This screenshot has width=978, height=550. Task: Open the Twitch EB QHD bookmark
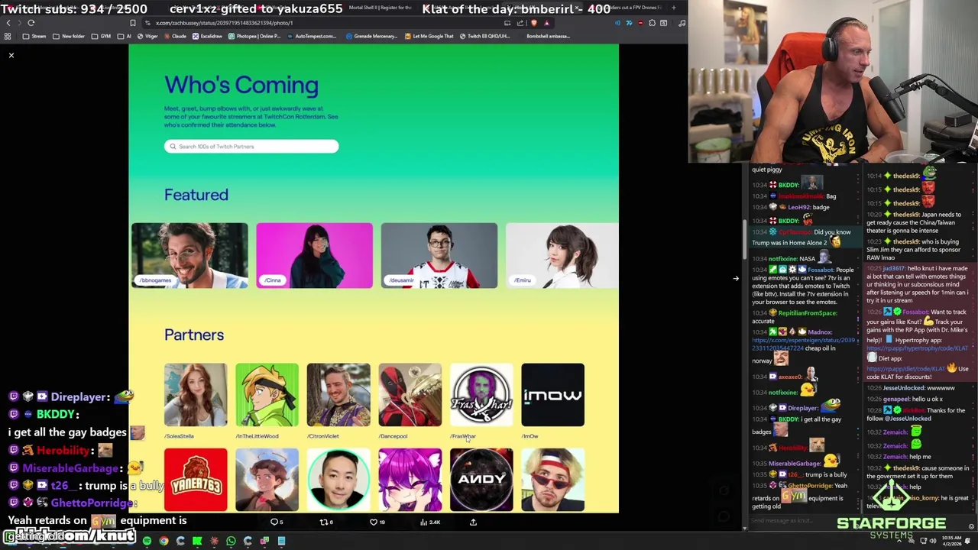click(484, 36)
